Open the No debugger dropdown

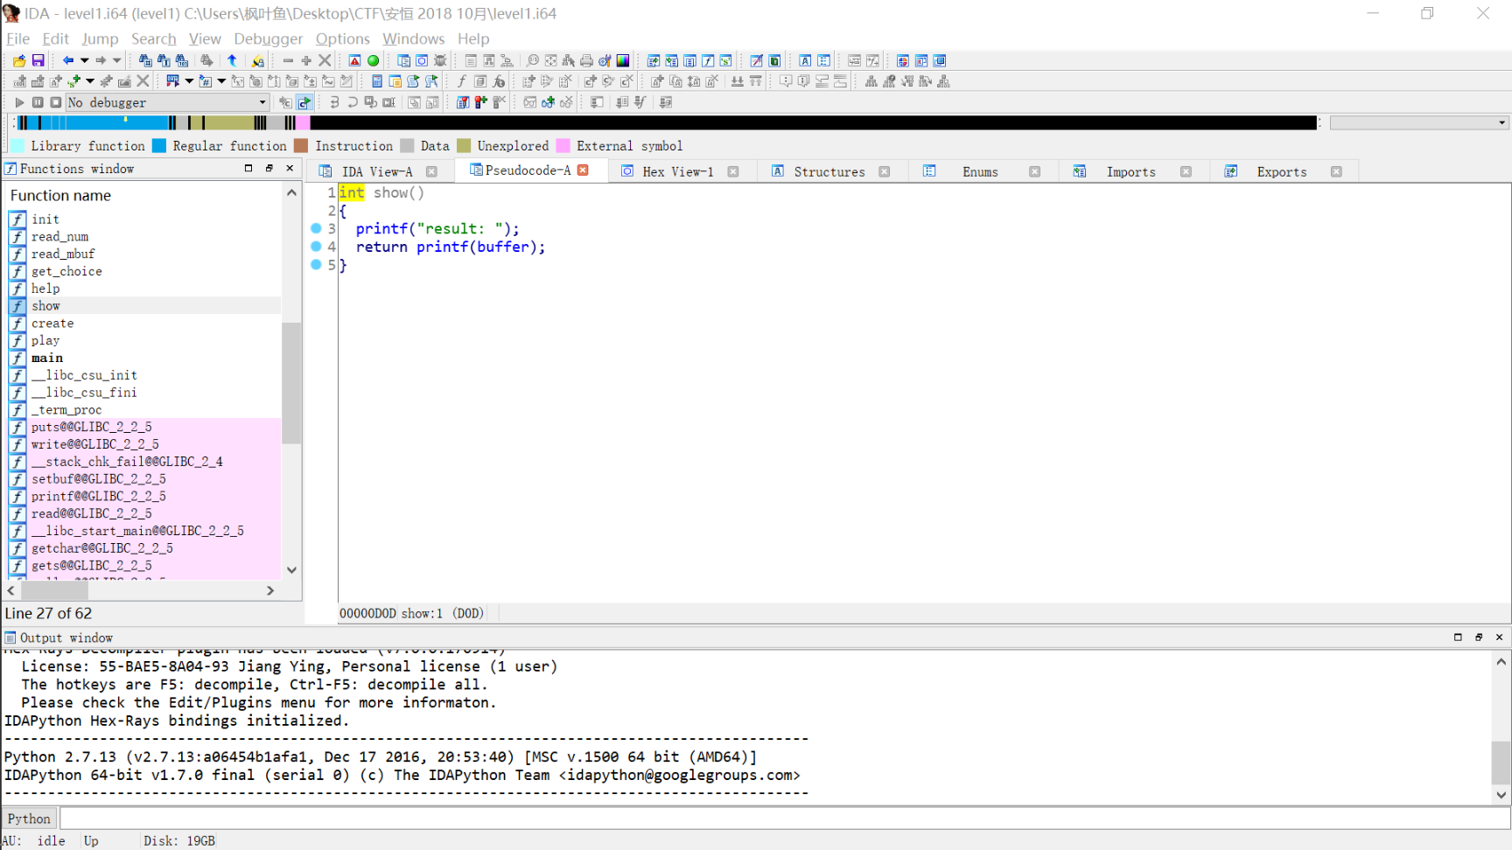pos(262,102)
